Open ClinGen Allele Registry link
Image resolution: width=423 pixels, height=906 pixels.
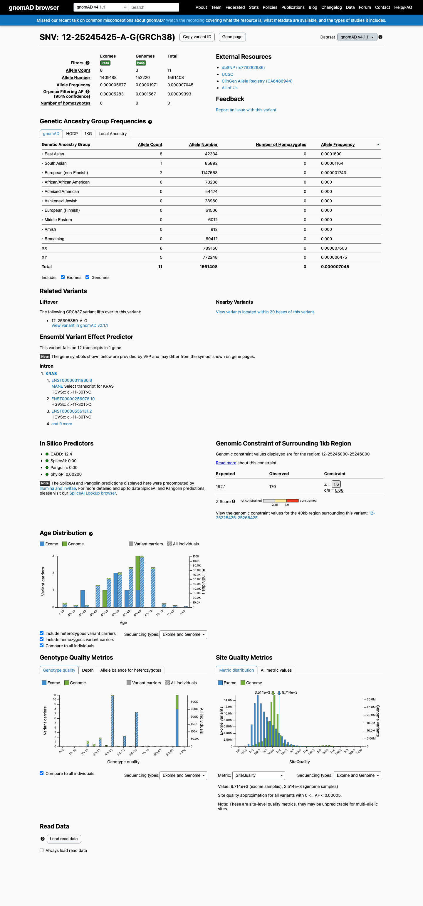tap(257, 81)
